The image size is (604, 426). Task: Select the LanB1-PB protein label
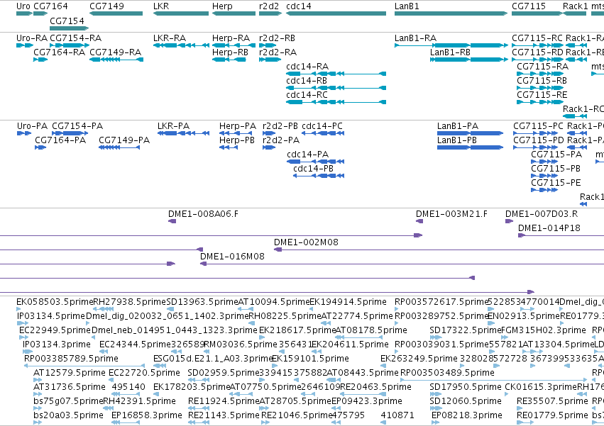tap(457, 140)
